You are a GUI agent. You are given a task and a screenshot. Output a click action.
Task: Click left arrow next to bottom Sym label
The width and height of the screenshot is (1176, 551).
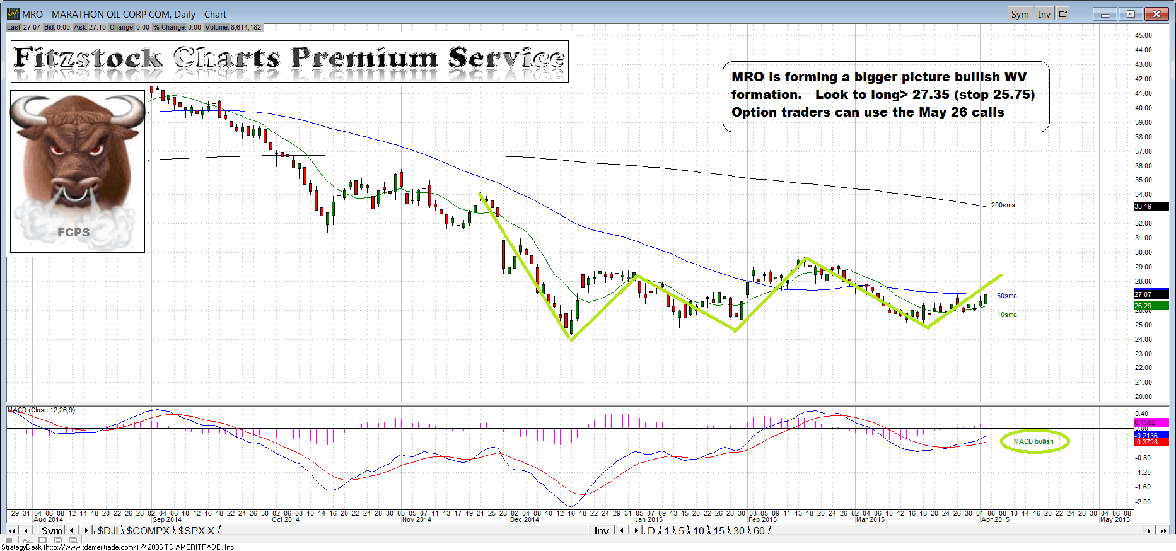tap(72, 531)
